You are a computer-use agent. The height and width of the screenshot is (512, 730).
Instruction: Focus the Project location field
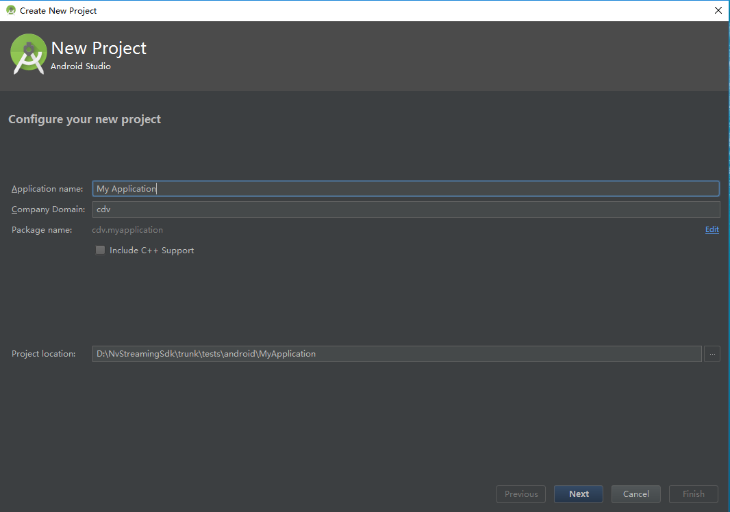pyautogui.click(x=397, y=354)
